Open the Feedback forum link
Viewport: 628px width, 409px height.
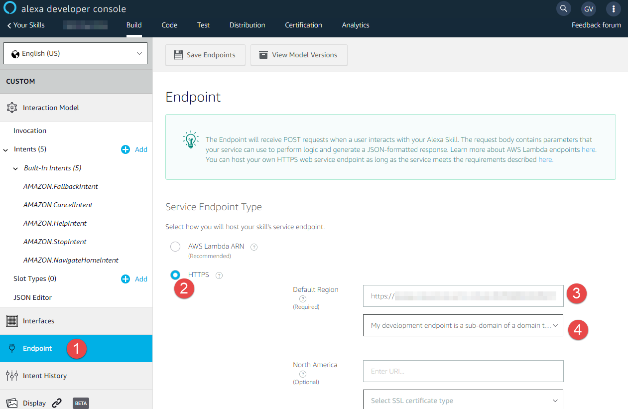coord(596,25)
